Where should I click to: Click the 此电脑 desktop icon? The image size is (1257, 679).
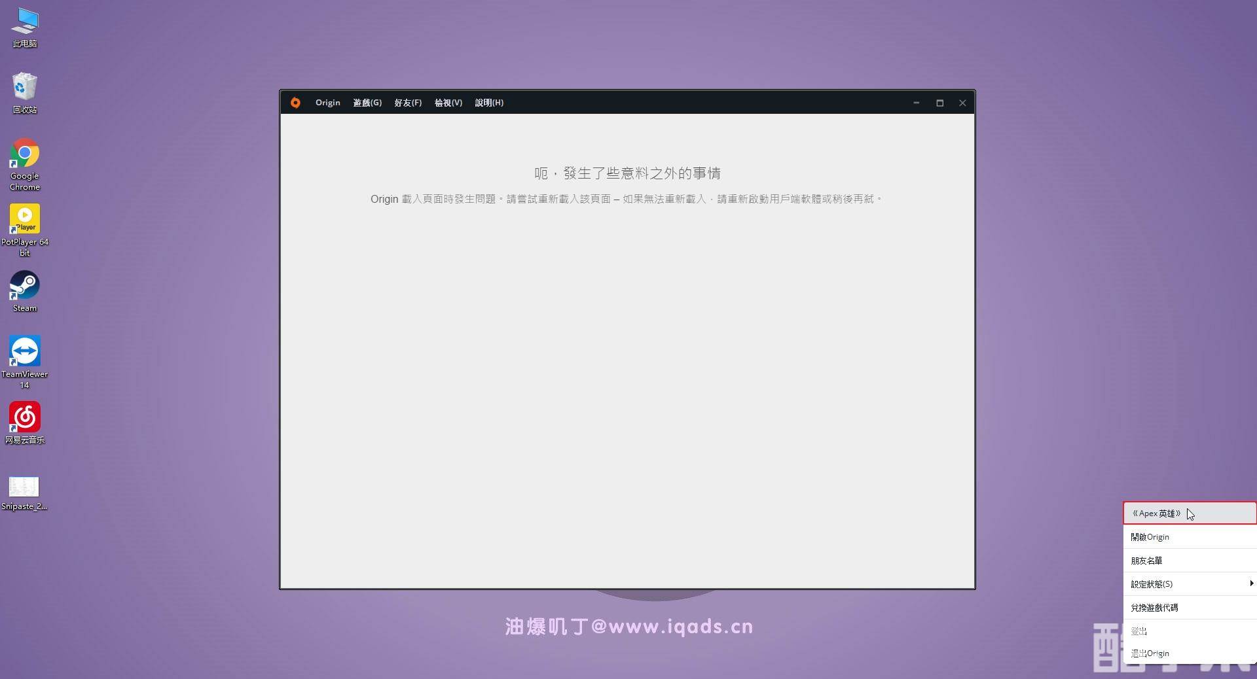coord(25,22)
